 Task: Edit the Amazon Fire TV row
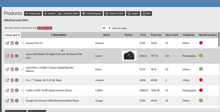[x=7, y=43]
